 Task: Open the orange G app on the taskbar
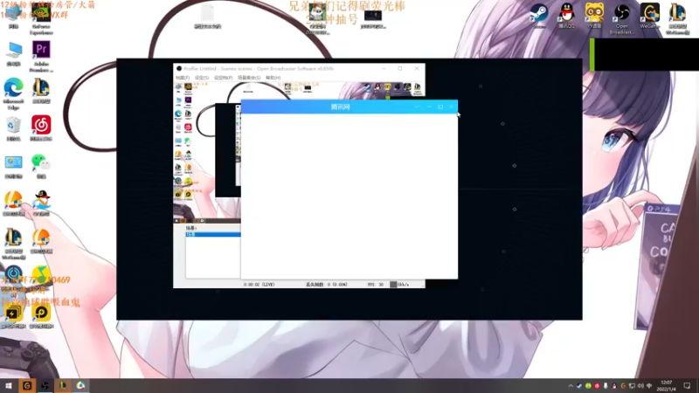(27, 385)
